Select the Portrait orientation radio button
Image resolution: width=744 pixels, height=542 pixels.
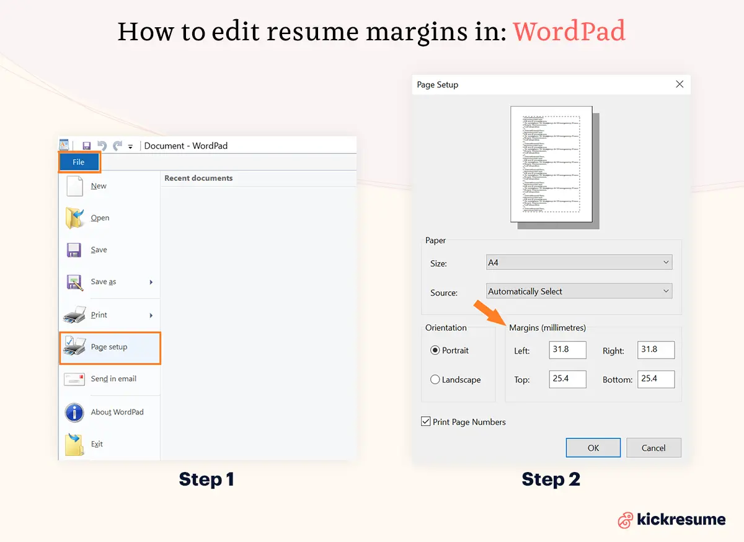tap(435, 351)
